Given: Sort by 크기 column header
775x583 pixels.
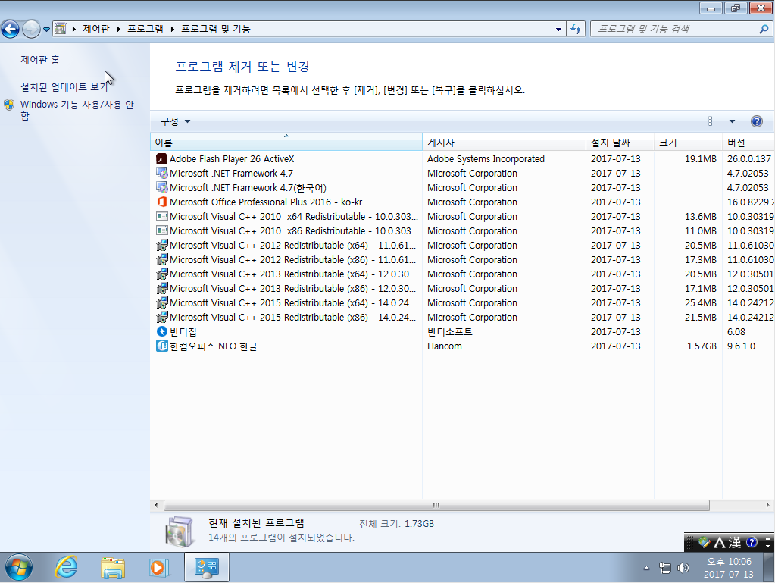Looking at the screenshot, I should 688,143.
